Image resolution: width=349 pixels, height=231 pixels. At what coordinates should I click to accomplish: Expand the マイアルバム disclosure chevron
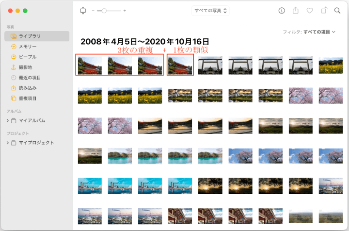(x=8, y=120)
